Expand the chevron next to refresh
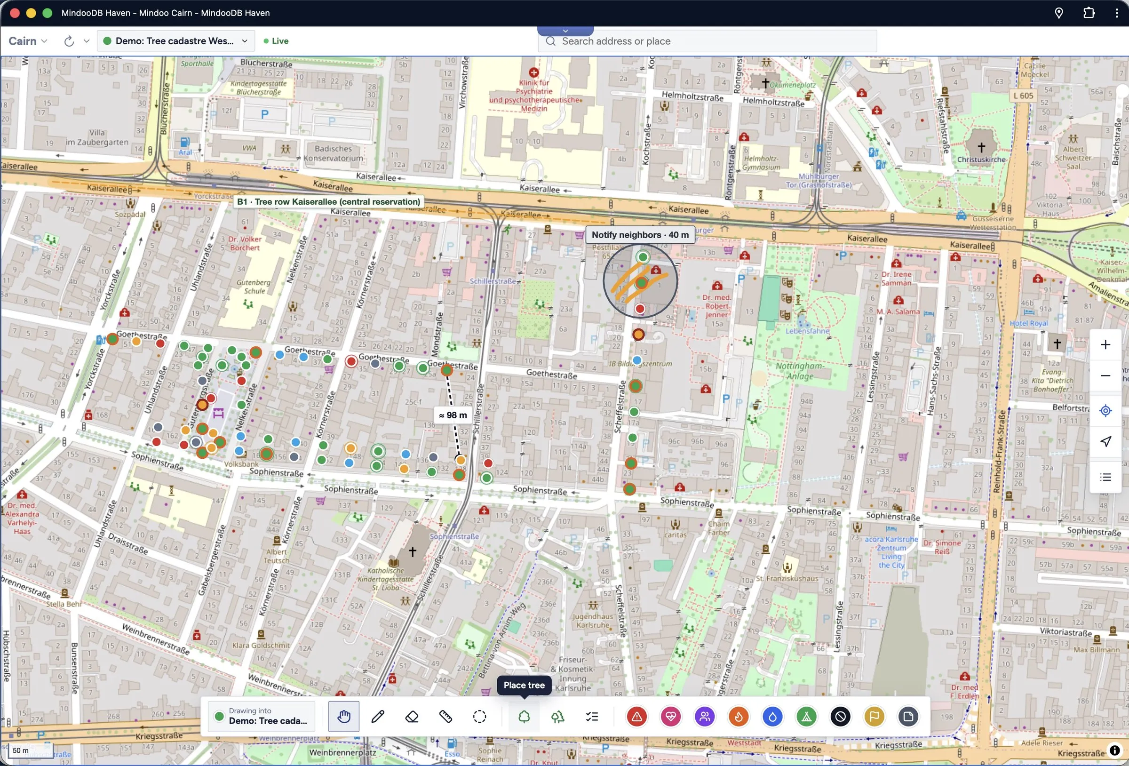Image resolution: width=1129 pixels, height=766 pixels. click(x=87, y=41)
